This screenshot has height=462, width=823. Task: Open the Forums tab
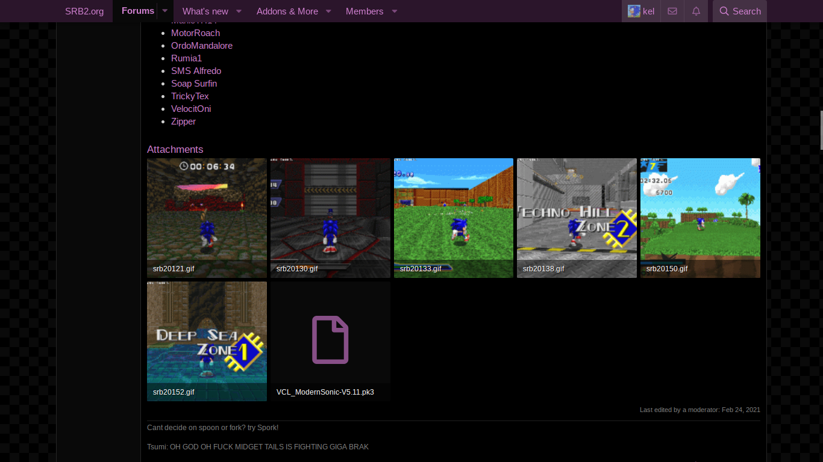click(x=138, y=11)
